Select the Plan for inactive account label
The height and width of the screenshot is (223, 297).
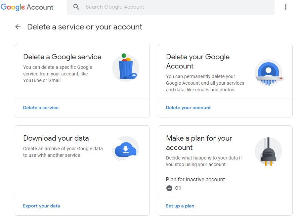click(195, 179)
